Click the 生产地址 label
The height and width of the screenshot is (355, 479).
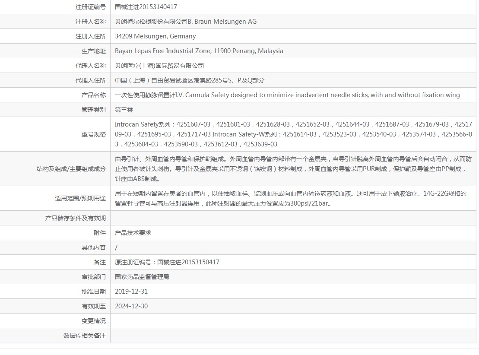(93, 51)
